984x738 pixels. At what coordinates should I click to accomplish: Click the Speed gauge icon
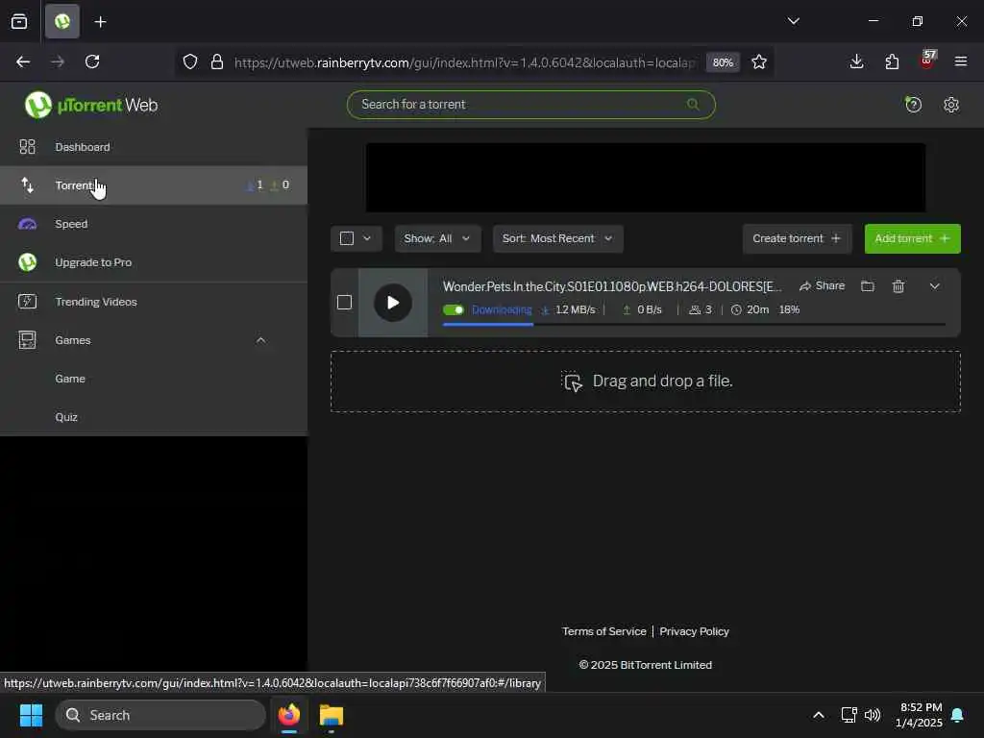coord(27,224)
